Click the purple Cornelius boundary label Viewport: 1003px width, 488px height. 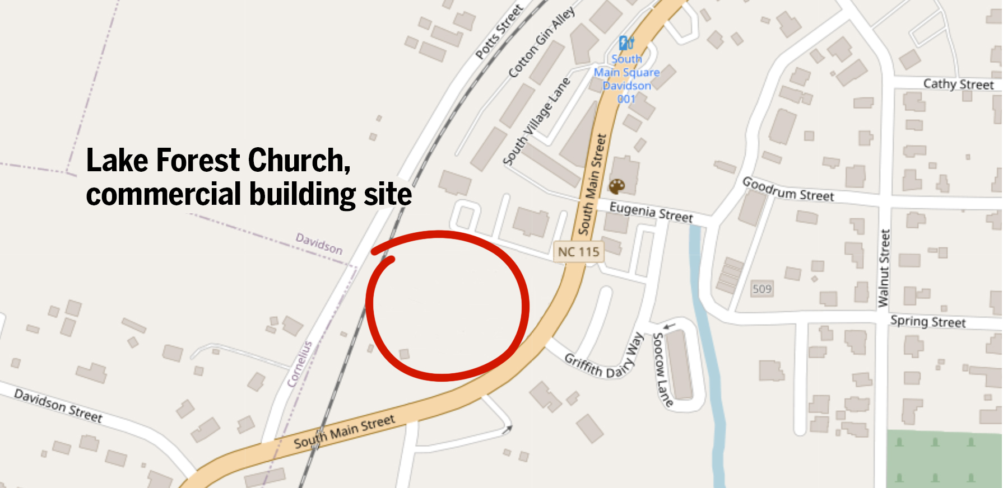pyautogui.click(x=299, y=364)
